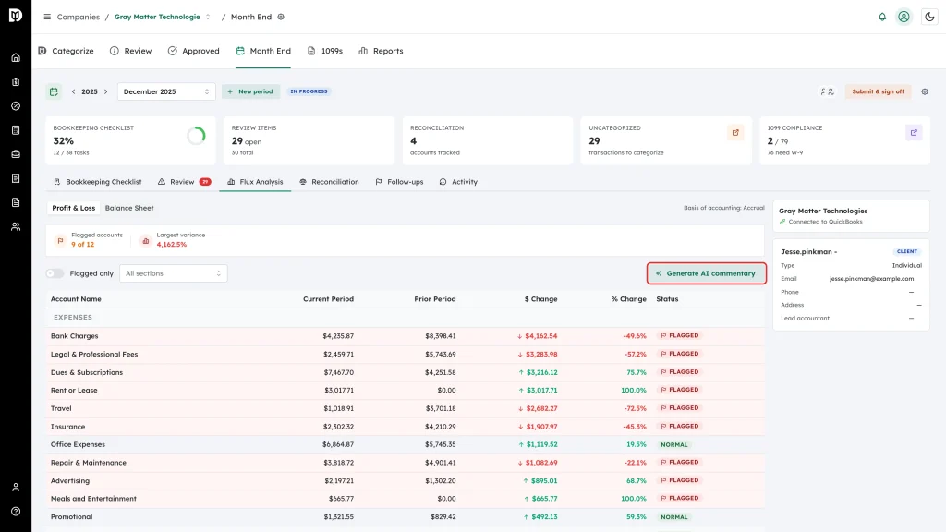
Task: Sort by $ Change column header
Action: pyautogui.click(x=540, y=299)
